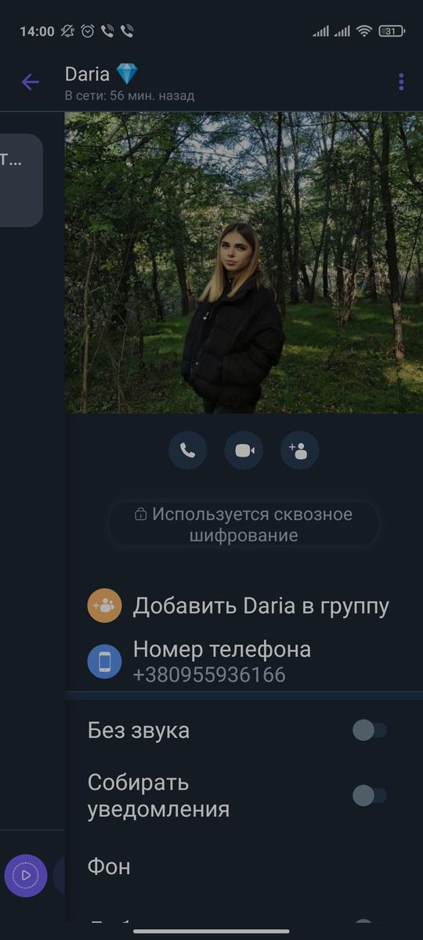
Task: Enable the Собирать уведомления switch
Action: click(370, 796)
